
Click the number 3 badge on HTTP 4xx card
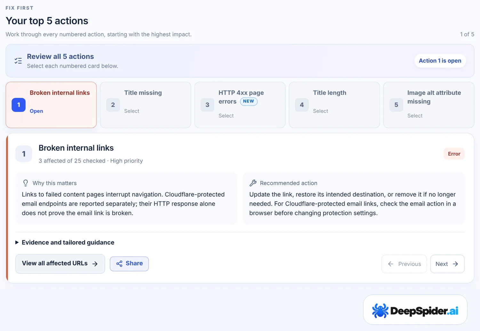point(207,105)
